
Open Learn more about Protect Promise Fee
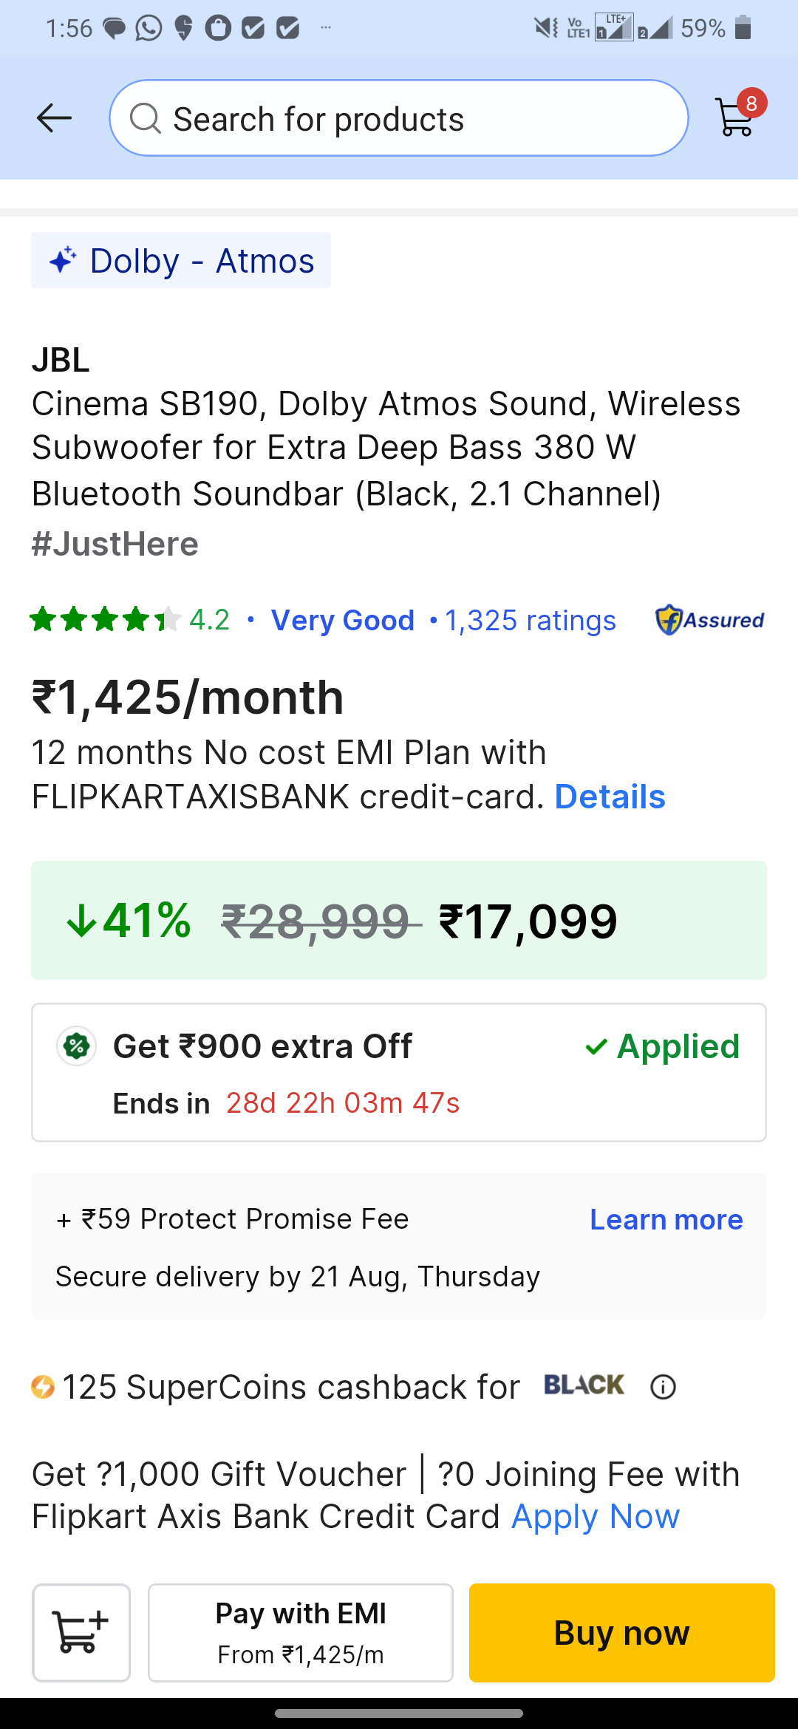[x=666, y=1219]
